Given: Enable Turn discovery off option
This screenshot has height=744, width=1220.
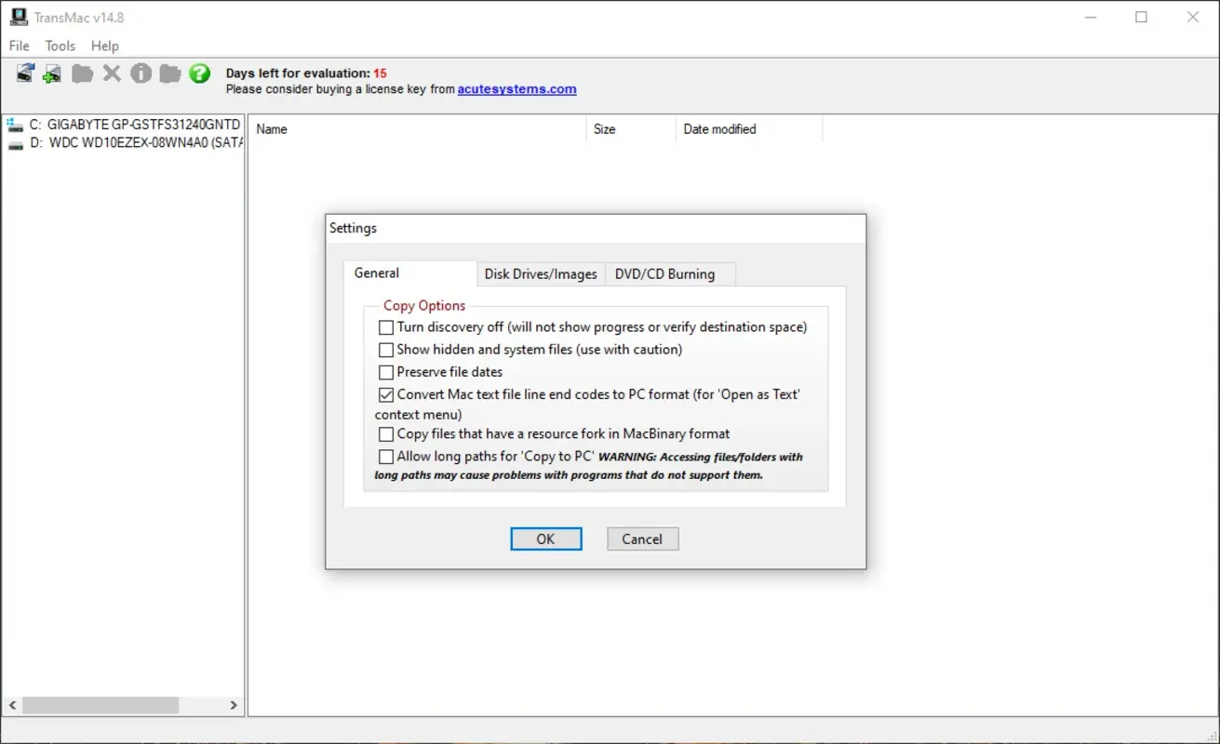Looking at the screenshot, I should pyautogui.click(x=386, y=327).
